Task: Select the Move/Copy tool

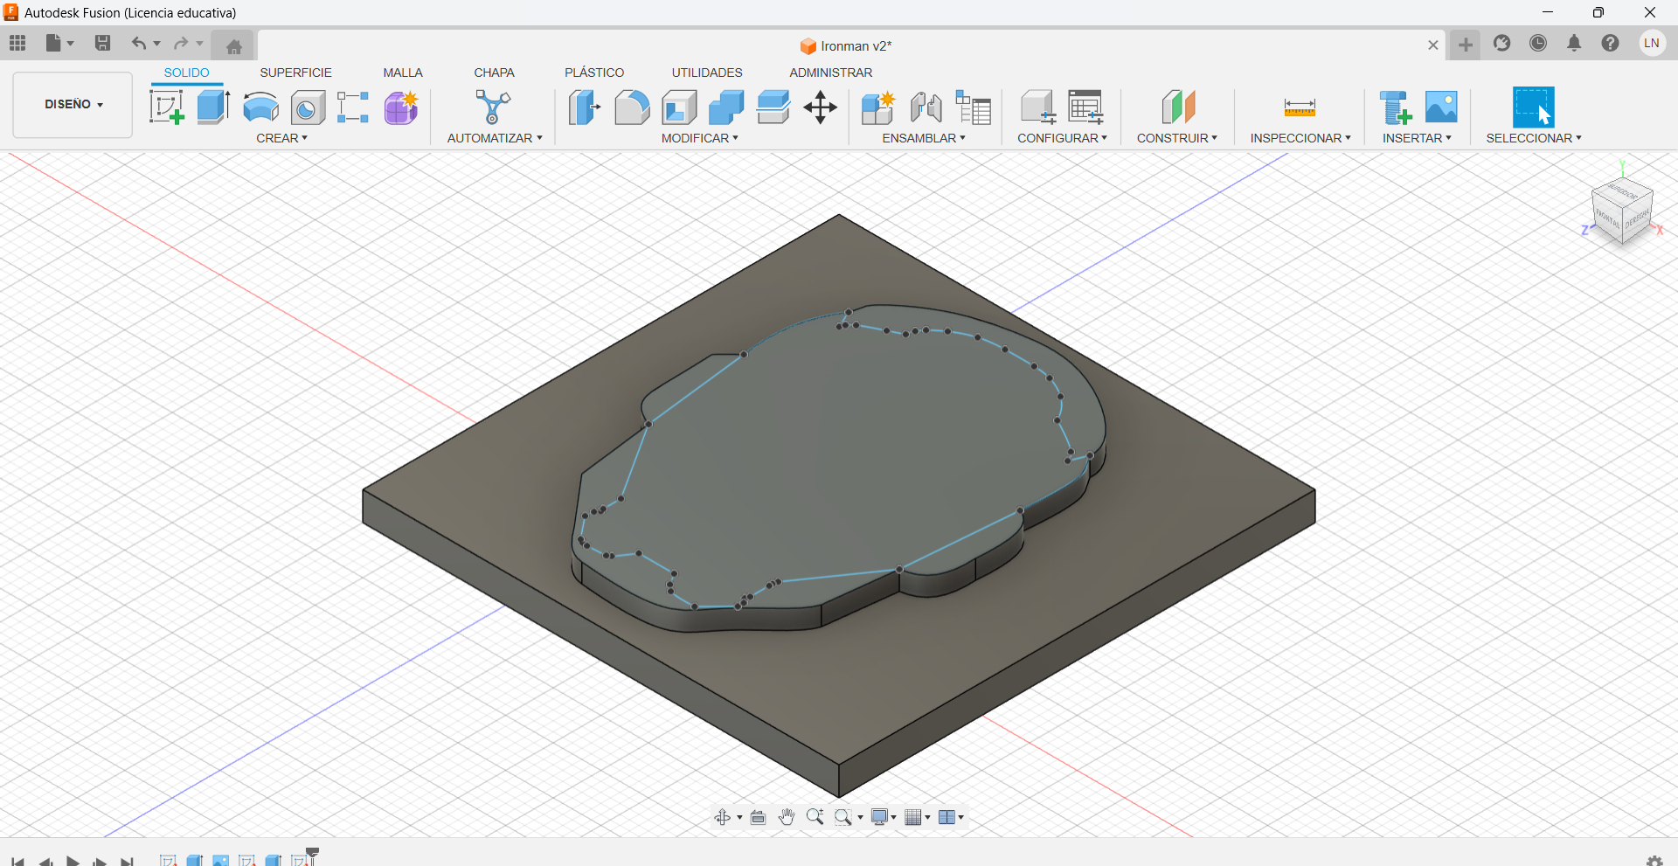Action: (x=821, y=107)
